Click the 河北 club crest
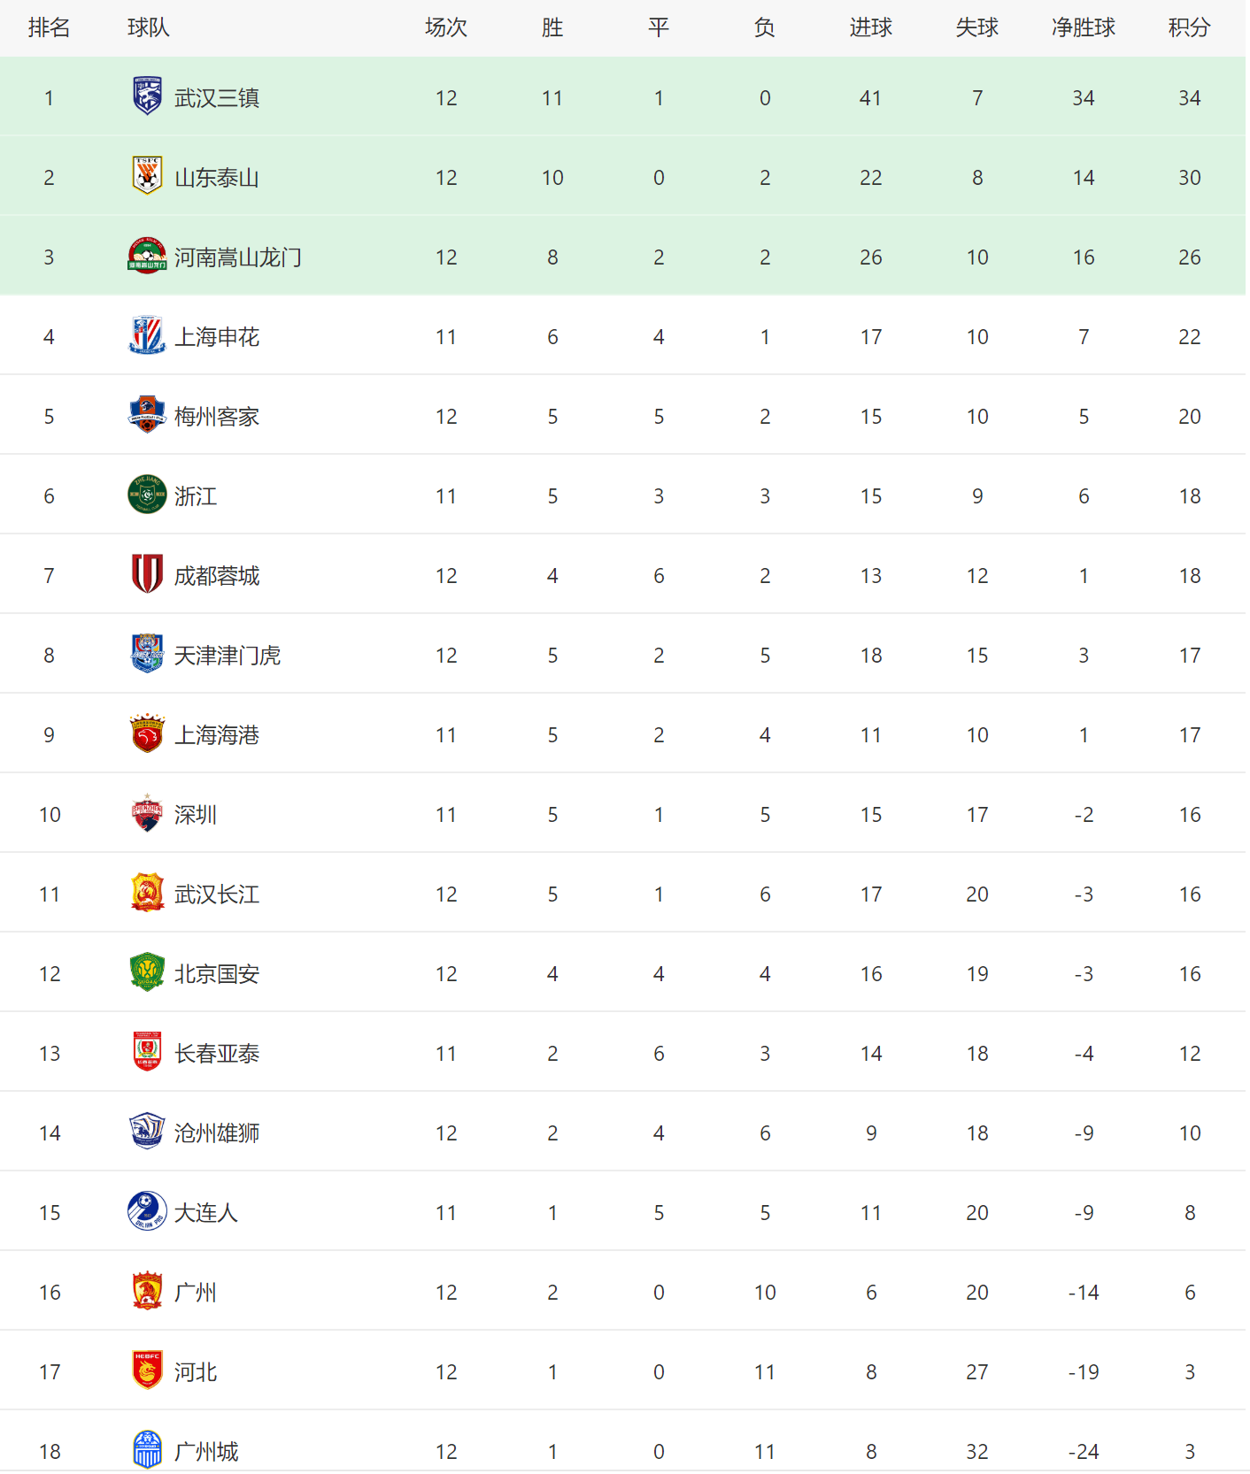Image resolution: width=1250 pixels, height=1474 pixels. pos(147,1370)
